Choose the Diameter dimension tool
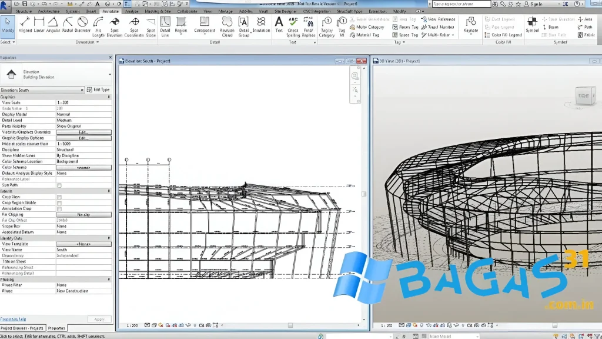Screen dimensions: 602x339 [82, 26]
